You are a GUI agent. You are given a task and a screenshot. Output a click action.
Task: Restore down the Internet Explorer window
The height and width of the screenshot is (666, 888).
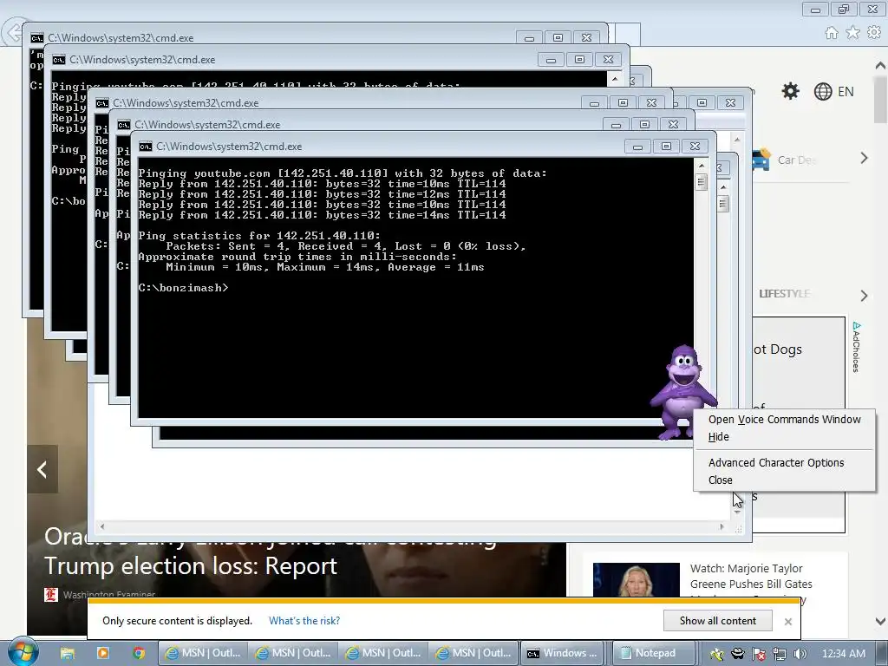coord(844,10)
